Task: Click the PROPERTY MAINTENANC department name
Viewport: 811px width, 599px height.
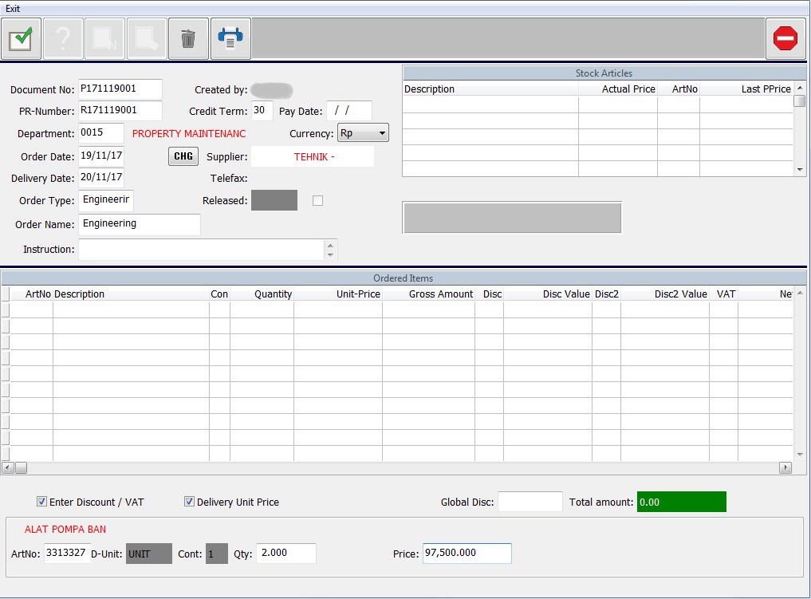Action: point(189,133)
